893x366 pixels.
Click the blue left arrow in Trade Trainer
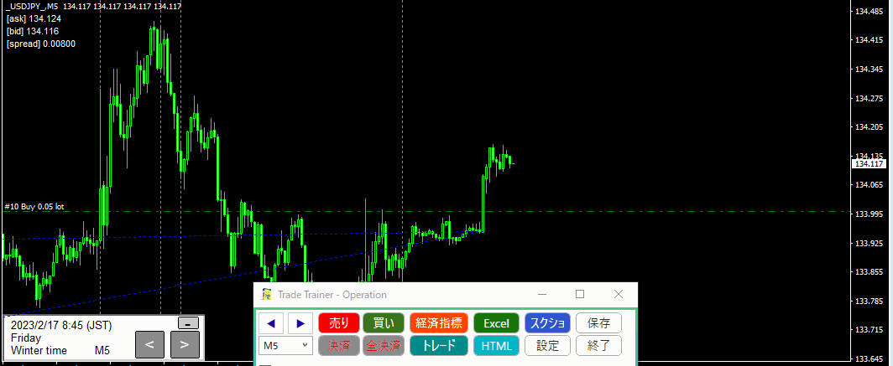(x=271, y=322)
